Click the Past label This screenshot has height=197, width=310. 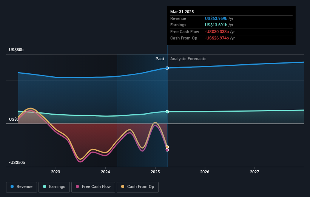[160, 59]
